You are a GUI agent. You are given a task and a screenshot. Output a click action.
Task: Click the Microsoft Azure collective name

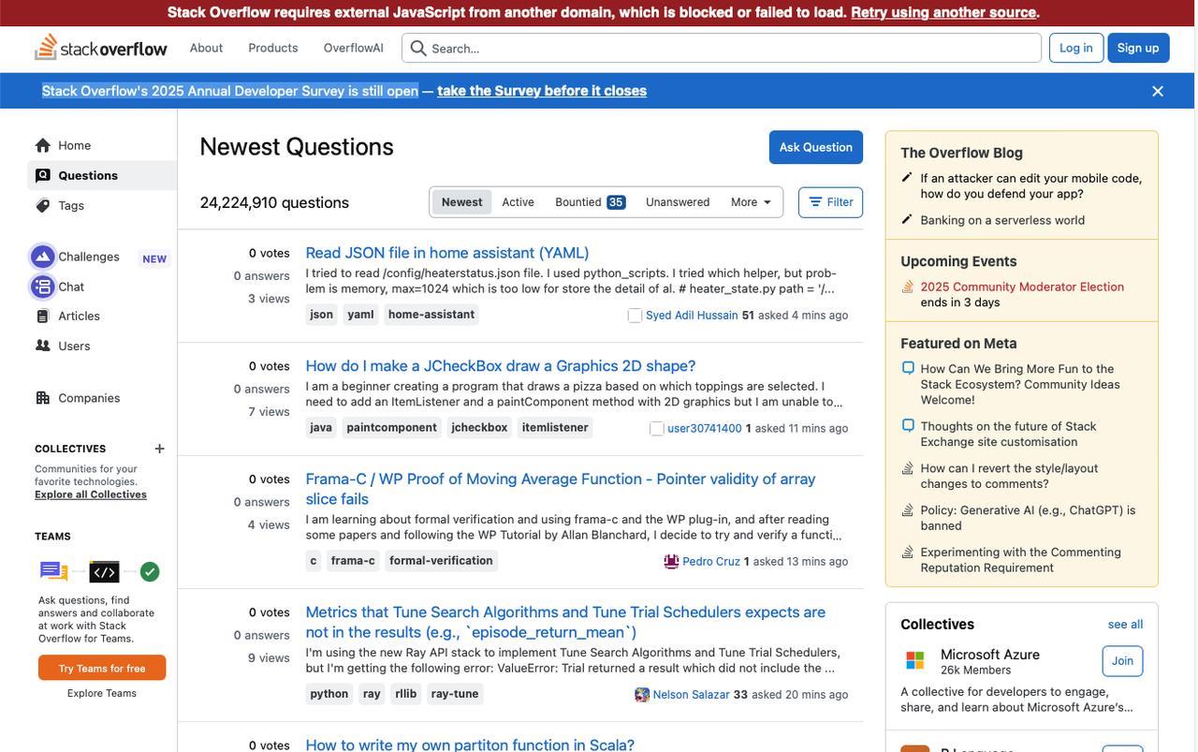990,655
